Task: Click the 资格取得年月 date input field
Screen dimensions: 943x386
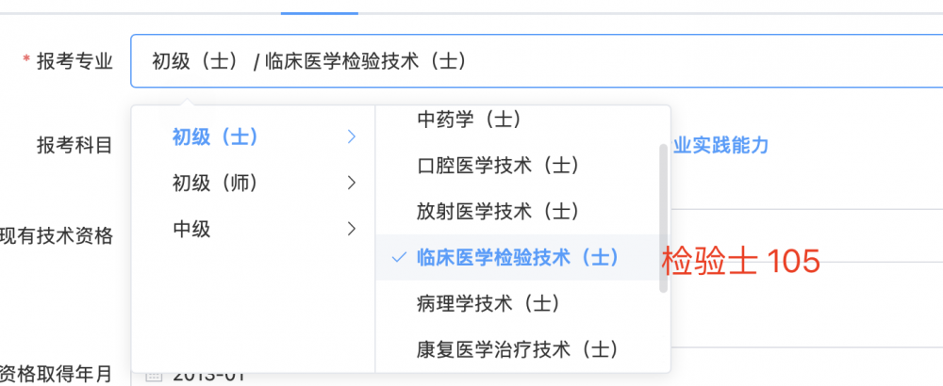Action: tap(537, 376)
